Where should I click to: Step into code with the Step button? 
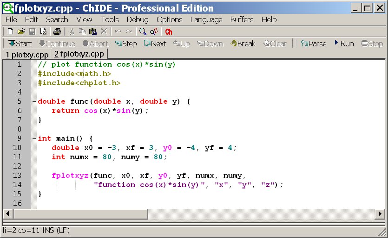click(x=126, y=44)
